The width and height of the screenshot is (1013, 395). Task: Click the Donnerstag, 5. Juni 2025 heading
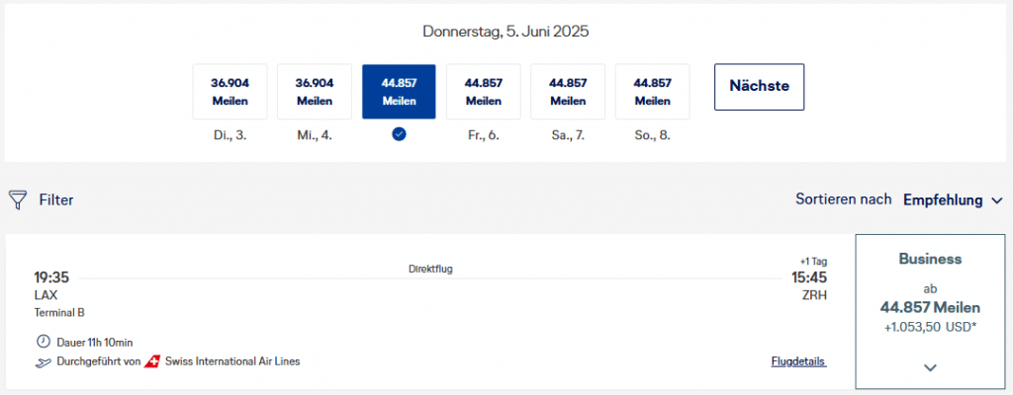(x=506, y=32)
